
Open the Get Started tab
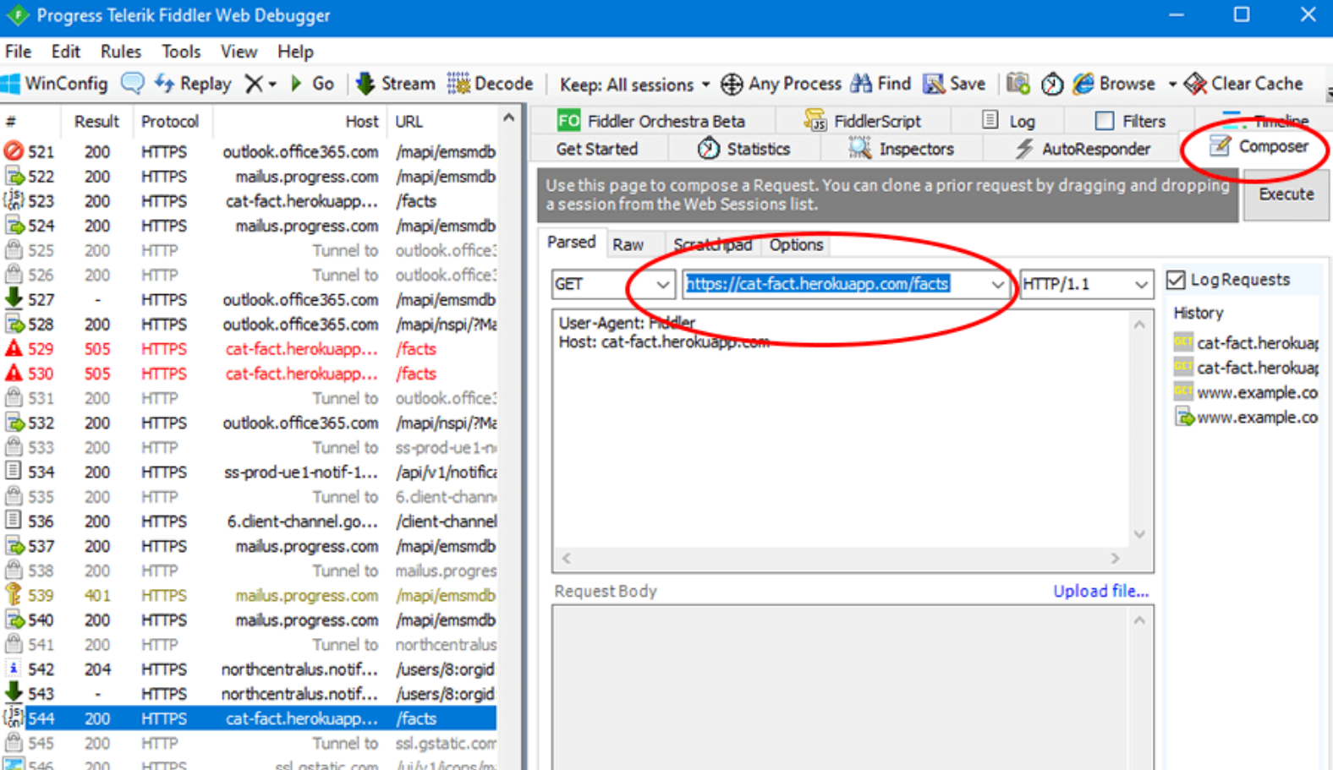coord(597,149)
